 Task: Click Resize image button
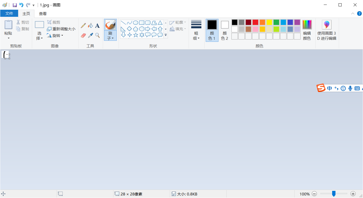tap(61, 29)
